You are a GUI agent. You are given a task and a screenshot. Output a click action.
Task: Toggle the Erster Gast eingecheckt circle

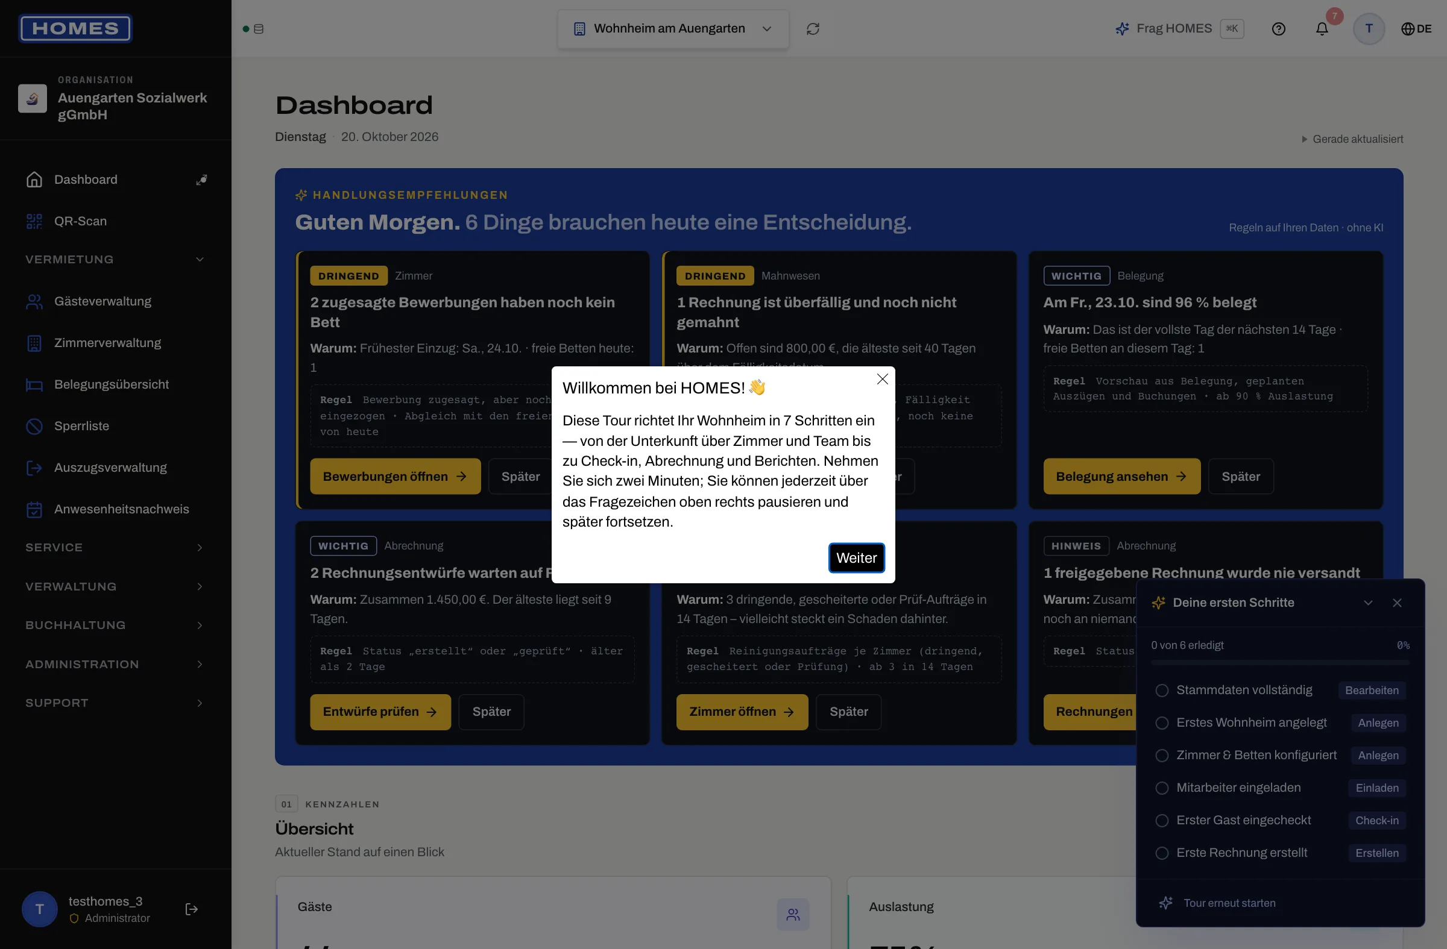tap(1162, 820)
